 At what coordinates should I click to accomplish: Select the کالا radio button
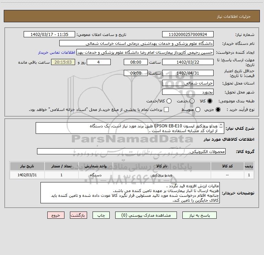[x=209, y=101]
